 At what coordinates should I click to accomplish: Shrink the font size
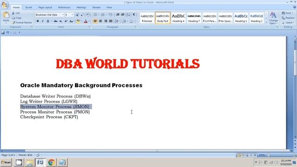[x=82, y=15]
